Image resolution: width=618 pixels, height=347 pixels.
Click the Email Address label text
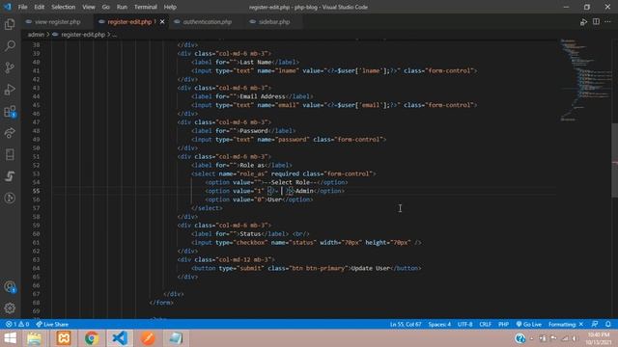click(x=262, y=96)
